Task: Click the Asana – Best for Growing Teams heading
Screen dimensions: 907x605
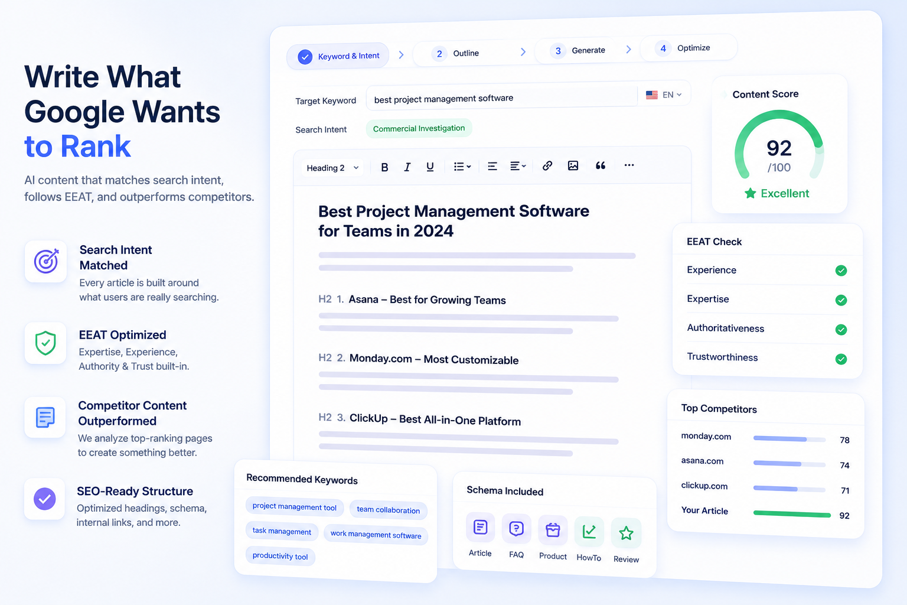Action: [427, 300]
